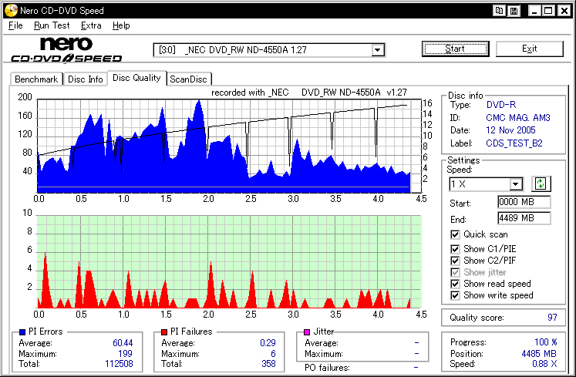Viewport: 576px width, 377px height.
Task: Toggle the greyed Show jitter checkbox
Action: pos(455,272)
